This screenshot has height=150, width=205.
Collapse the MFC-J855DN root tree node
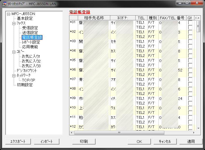[8, 14]
